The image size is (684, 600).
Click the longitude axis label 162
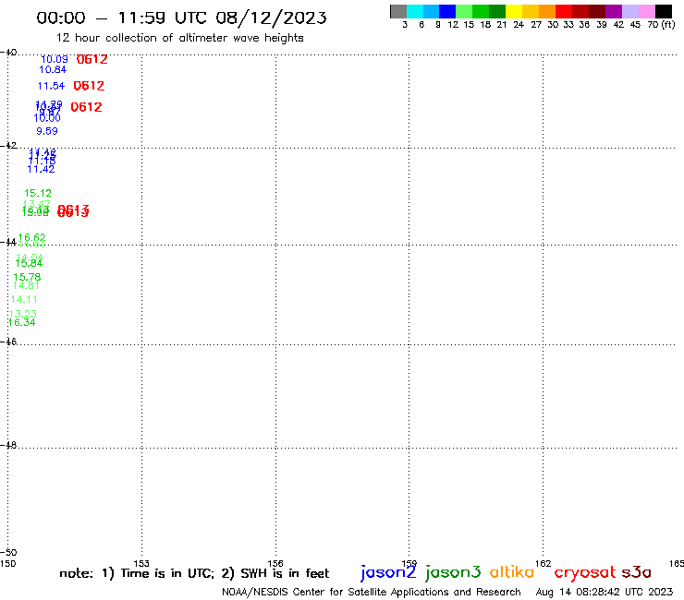pyautogui.click(x=544, y=563)
